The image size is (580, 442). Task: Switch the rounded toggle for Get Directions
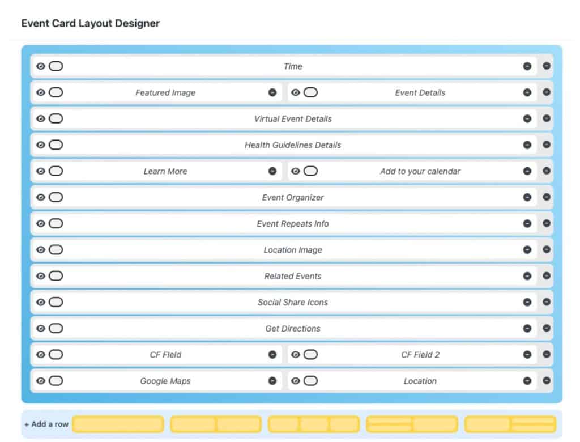coord(56,328)
